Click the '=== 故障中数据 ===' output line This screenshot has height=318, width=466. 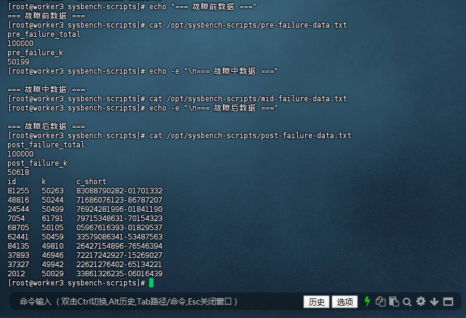[x=46, y=90]
